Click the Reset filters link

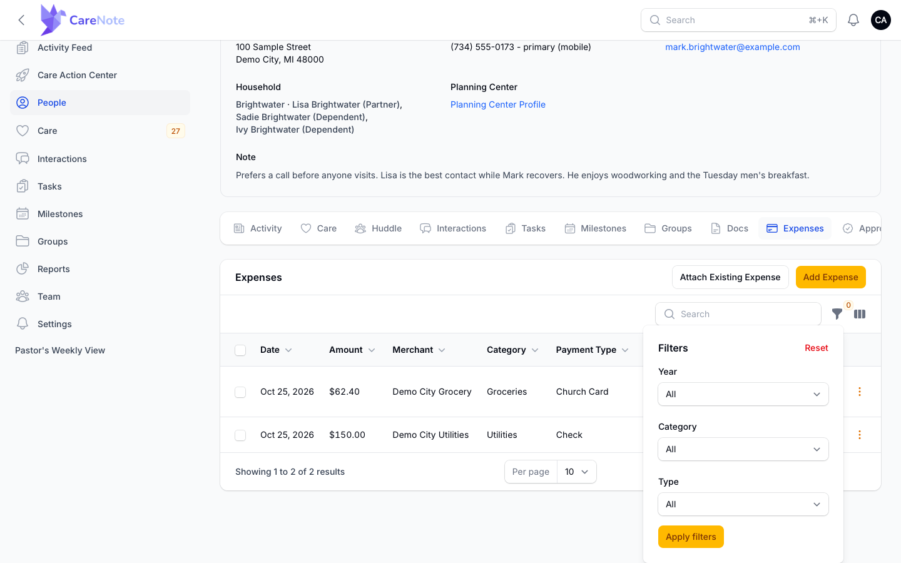click(817, 348)
